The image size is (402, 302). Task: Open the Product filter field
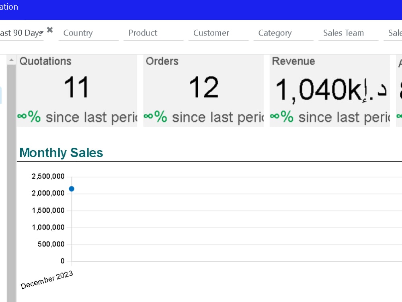pos(153,33)
